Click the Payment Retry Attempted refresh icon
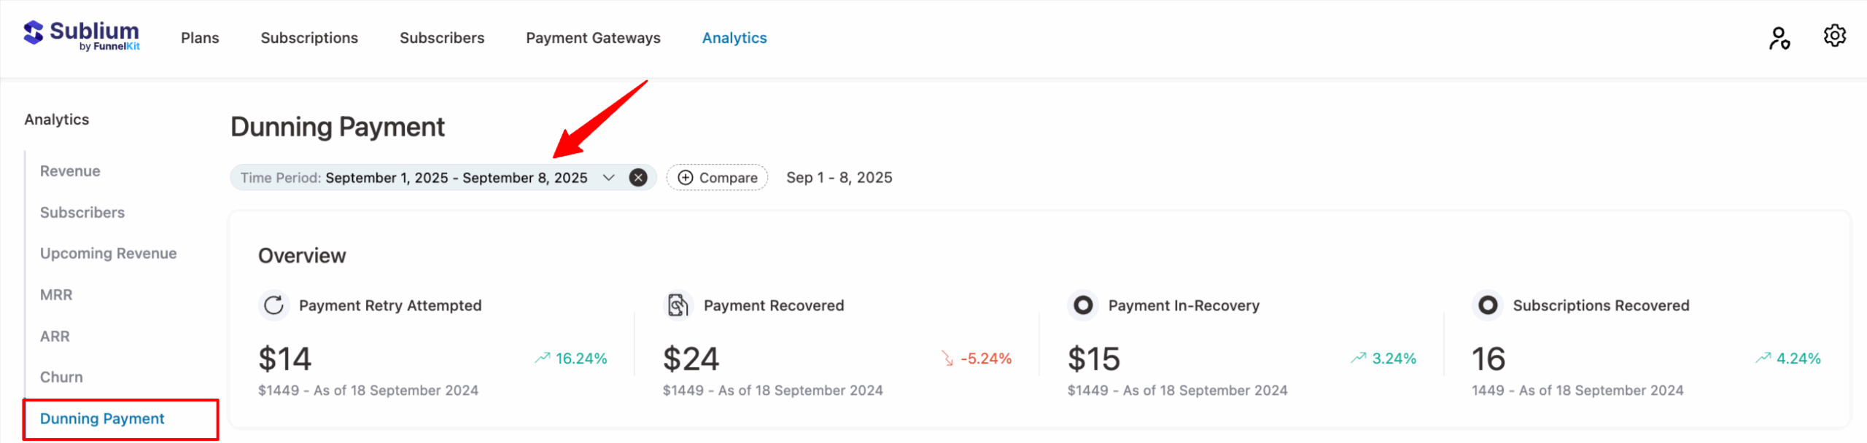 (x=273, y=306)
